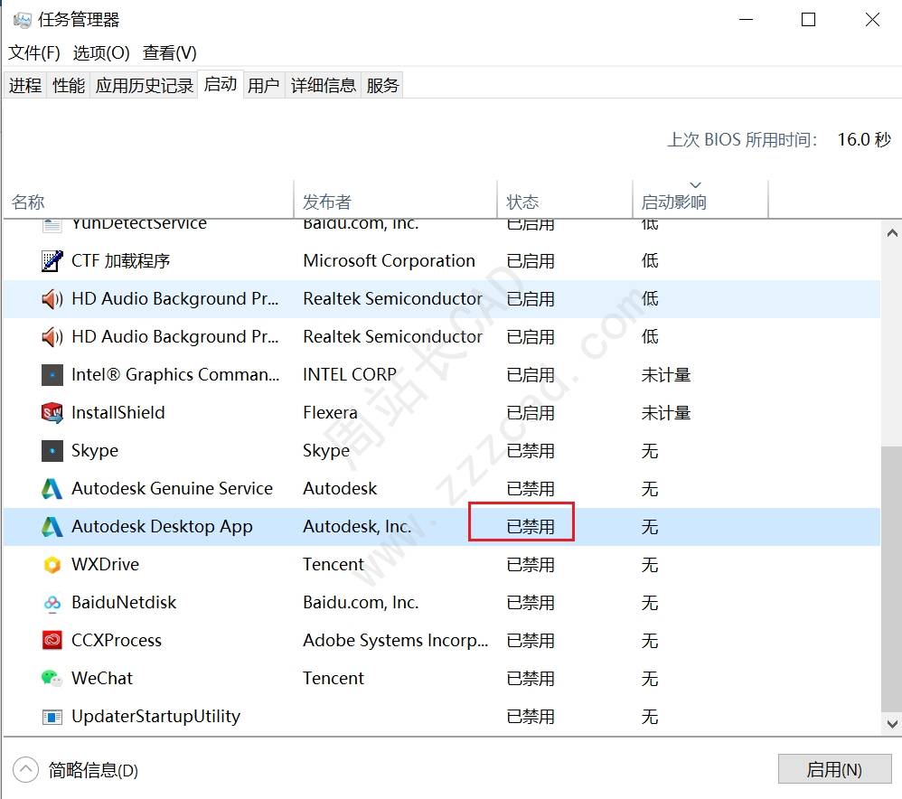Screen dimensions: 902x799
Task: Select the InstallShield icon
Action: tap(52, 412)
